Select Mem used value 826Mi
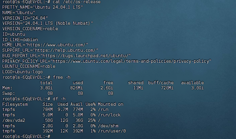Screen dimensions: 236x139 click(77, 88)
